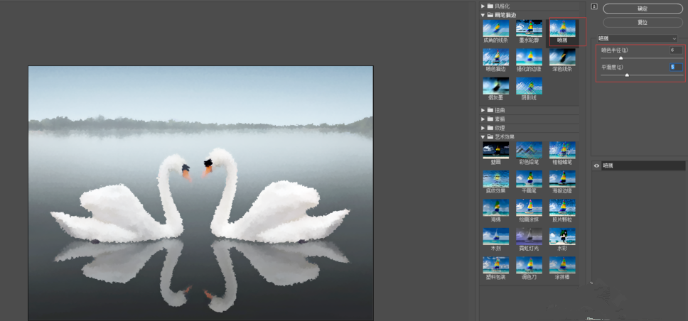This screenshot has height=321, width=688.
Task: Collapse the 艺术效果 filter folder
Action: (483, 137)
